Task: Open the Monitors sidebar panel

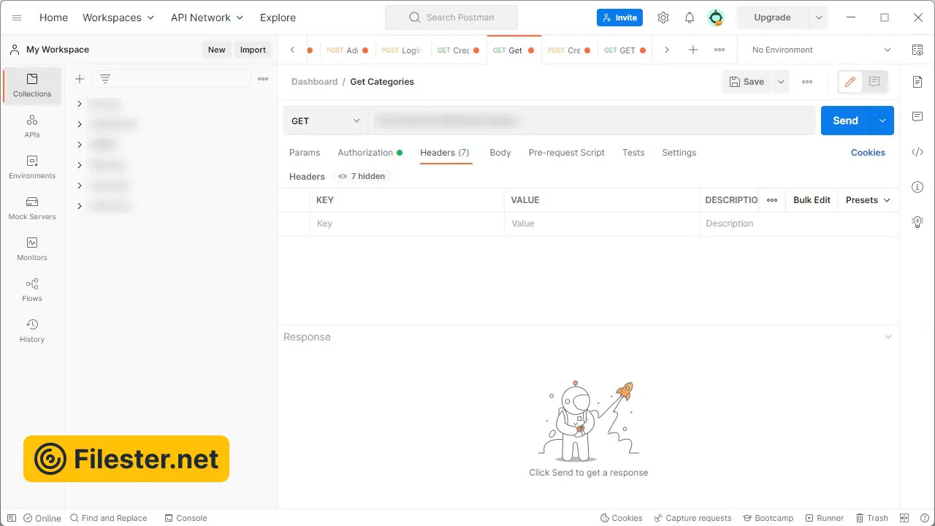Action: coord(32,248)
